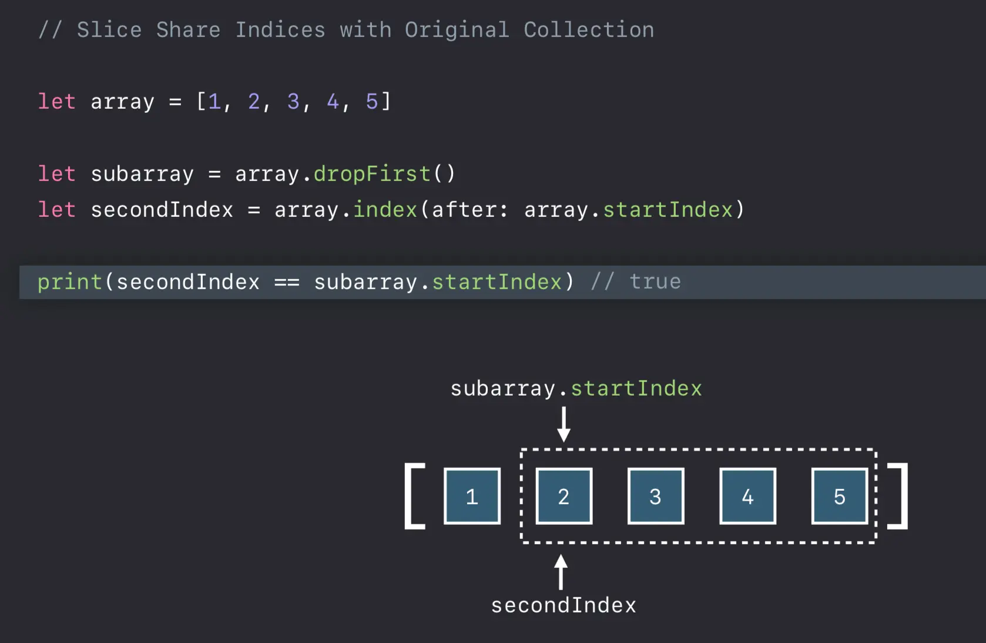Click the box labeled 5 in the diagram
This screenshot has width=986, height=643.
pyautogui.click(x=840, y=496)
